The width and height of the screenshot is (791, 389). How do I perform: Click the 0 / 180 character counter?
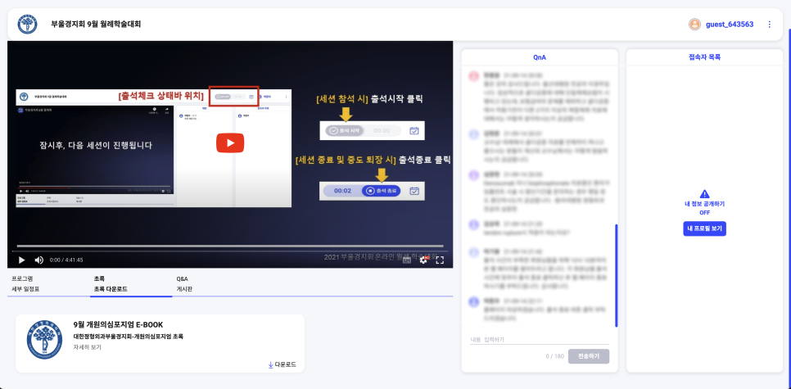click(555, 356)
